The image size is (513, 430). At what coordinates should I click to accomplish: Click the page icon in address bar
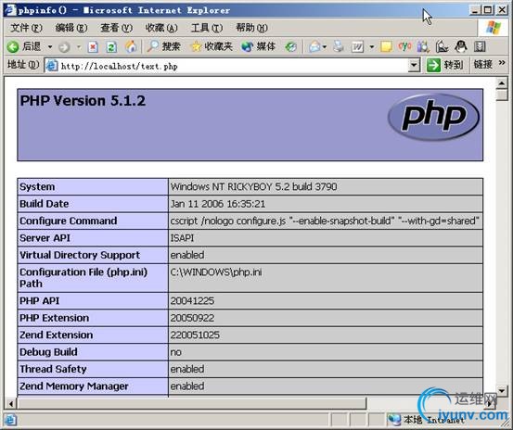point(52,66)
